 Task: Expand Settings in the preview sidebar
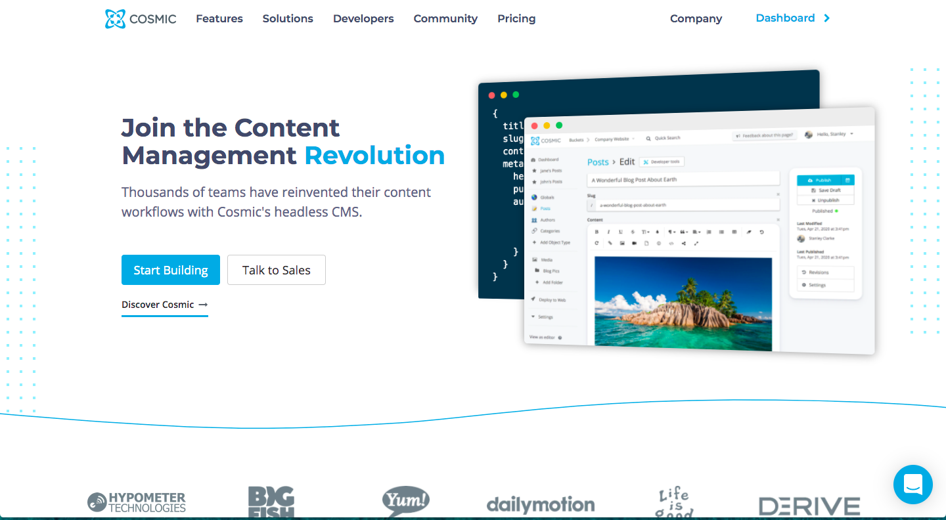542,317
